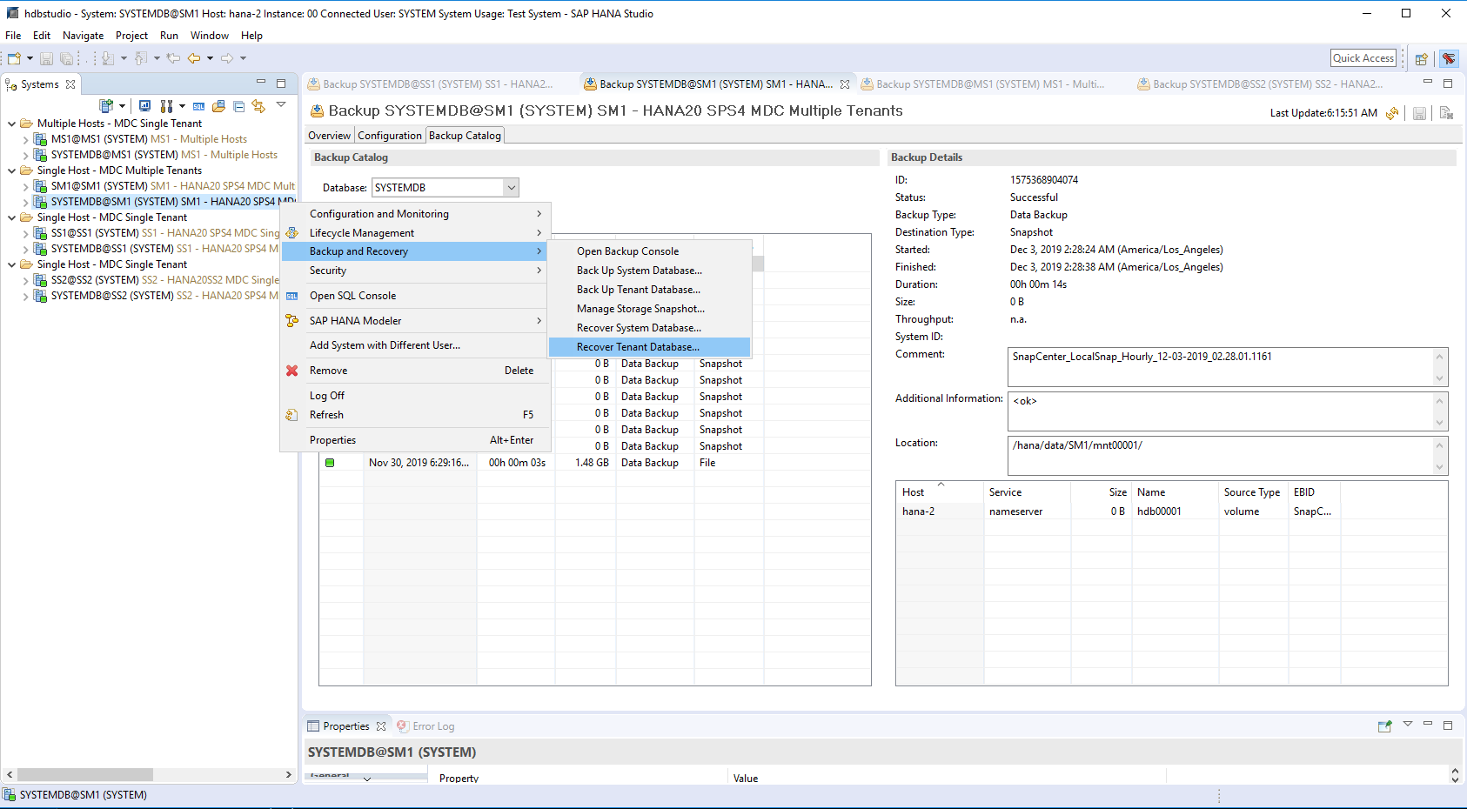Screen dimensions: 1467x809
Task: Click the Collapse All icon in Systems view
Action: (x=238, y=106)
